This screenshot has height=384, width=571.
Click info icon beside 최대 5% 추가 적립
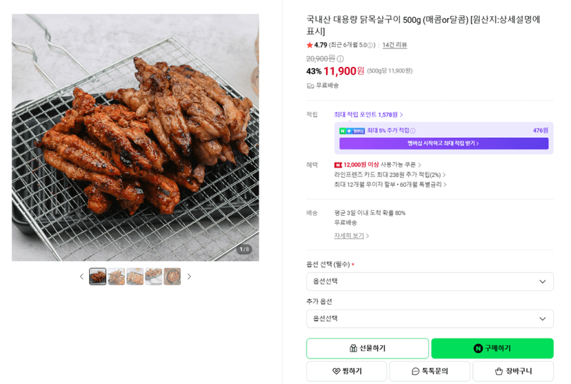coord(412,131)
